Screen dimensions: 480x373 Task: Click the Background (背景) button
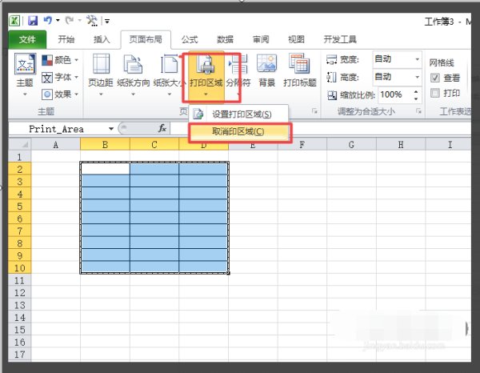pos(266,71)
